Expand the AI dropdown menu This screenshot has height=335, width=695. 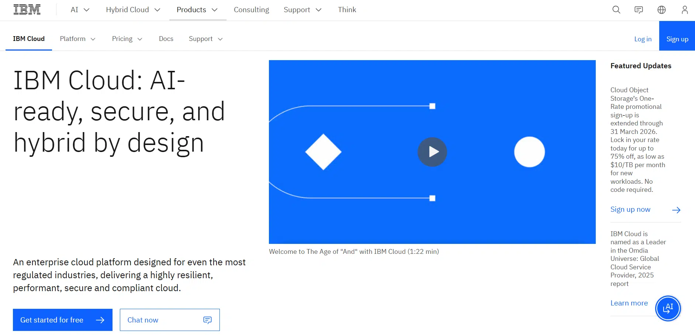80,10
